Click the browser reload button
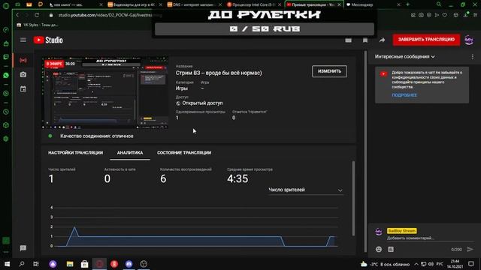This screenshot has height=270, width=481. point(37,15)
